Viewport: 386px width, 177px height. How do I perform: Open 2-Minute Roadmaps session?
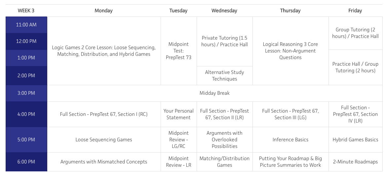click(x=355, y=162)
